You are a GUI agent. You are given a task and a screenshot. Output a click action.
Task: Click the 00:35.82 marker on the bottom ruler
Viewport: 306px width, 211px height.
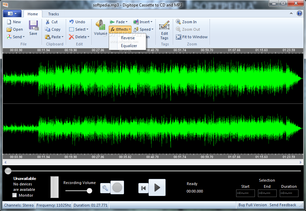[125, 157]
